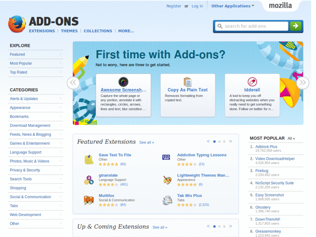The width and height of the screenshot is (316, 237).
Task: Select the Idderall pill icon
Action: coord(252,81)
